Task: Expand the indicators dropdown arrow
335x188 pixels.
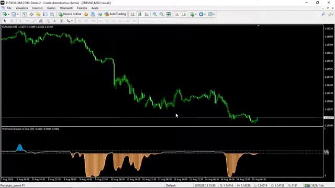Action: [x=196, y=14]
